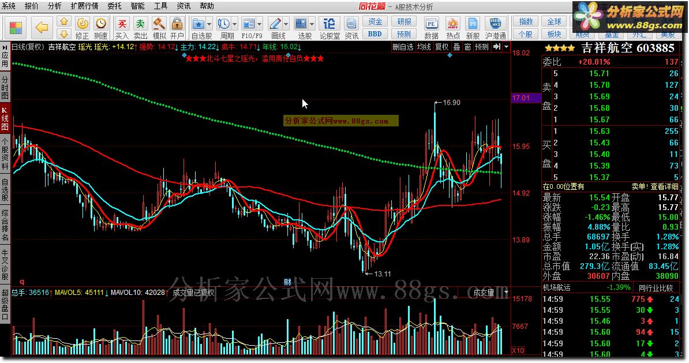Select the 画线 drawing pencil icon
Screen dimensions: 689x363
(275, 23)
